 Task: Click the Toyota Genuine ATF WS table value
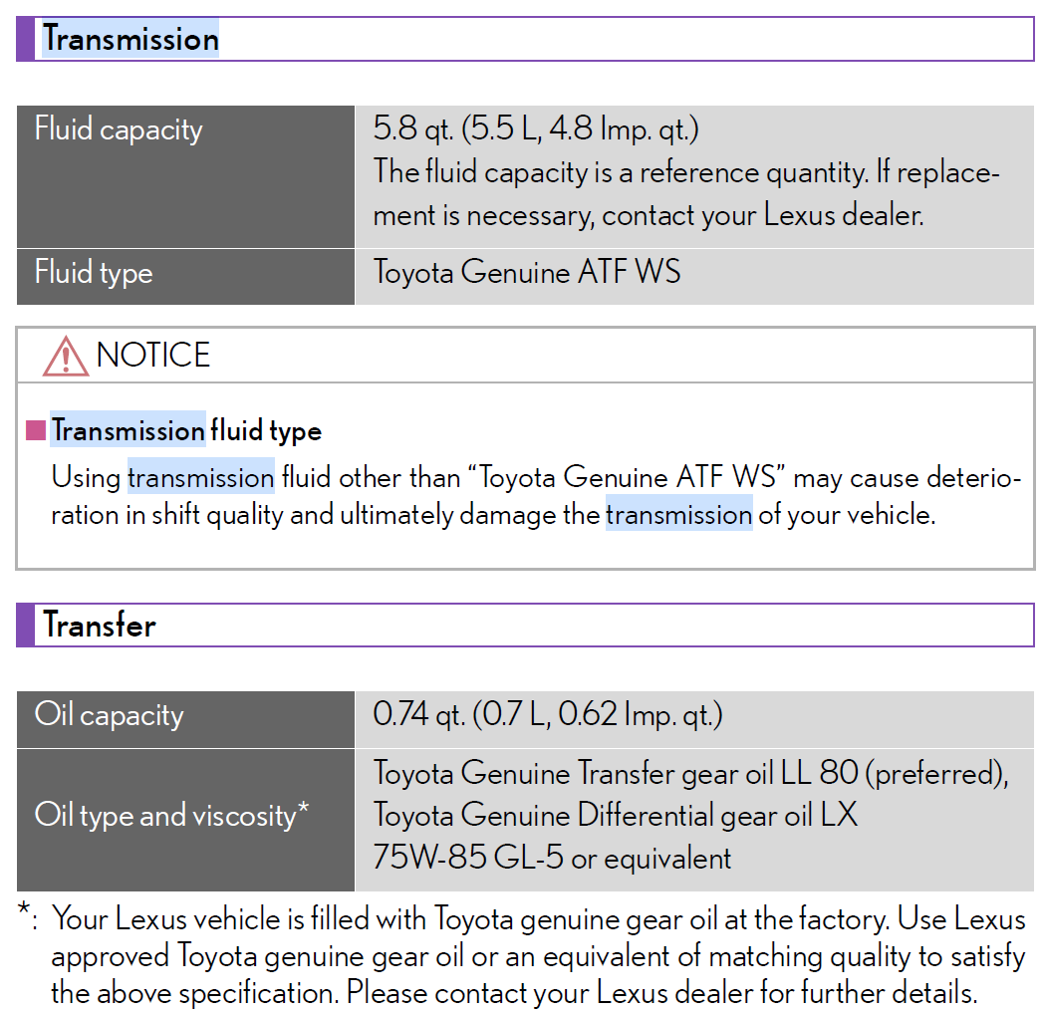(527, 273)
